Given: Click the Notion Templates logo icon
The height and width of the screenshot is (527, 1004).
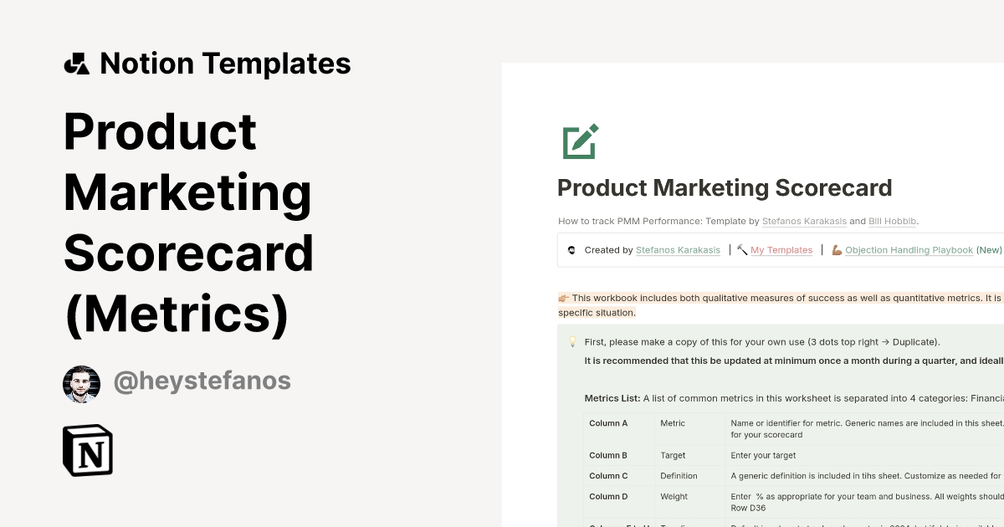Looking at the screenshot, I should [76, 63].
